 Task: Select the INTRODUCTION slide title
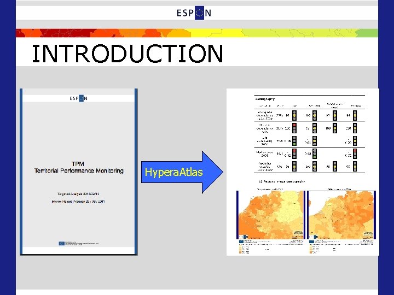click(128, 54)
